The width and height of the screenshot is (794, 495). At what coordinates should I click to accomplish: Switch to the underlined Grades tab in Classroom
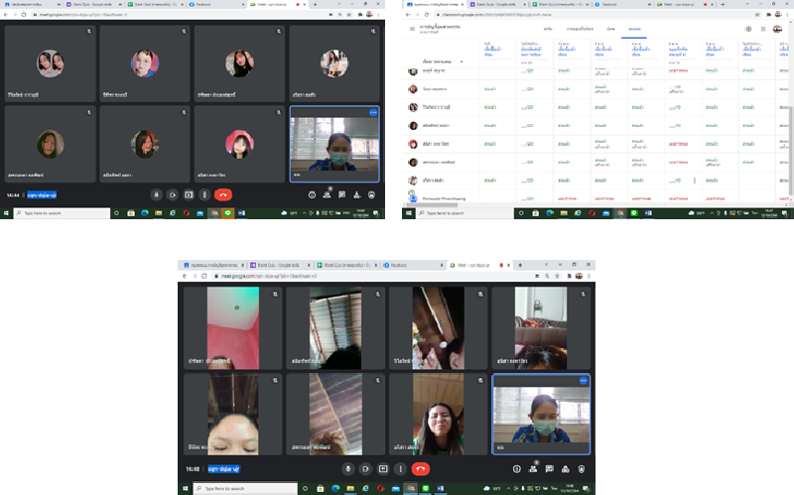pos(635,29)
